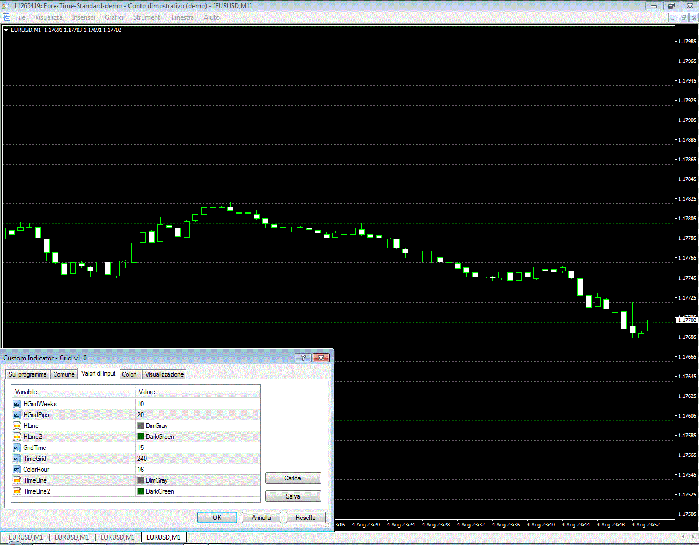Open the Strumenti menu

148,17
